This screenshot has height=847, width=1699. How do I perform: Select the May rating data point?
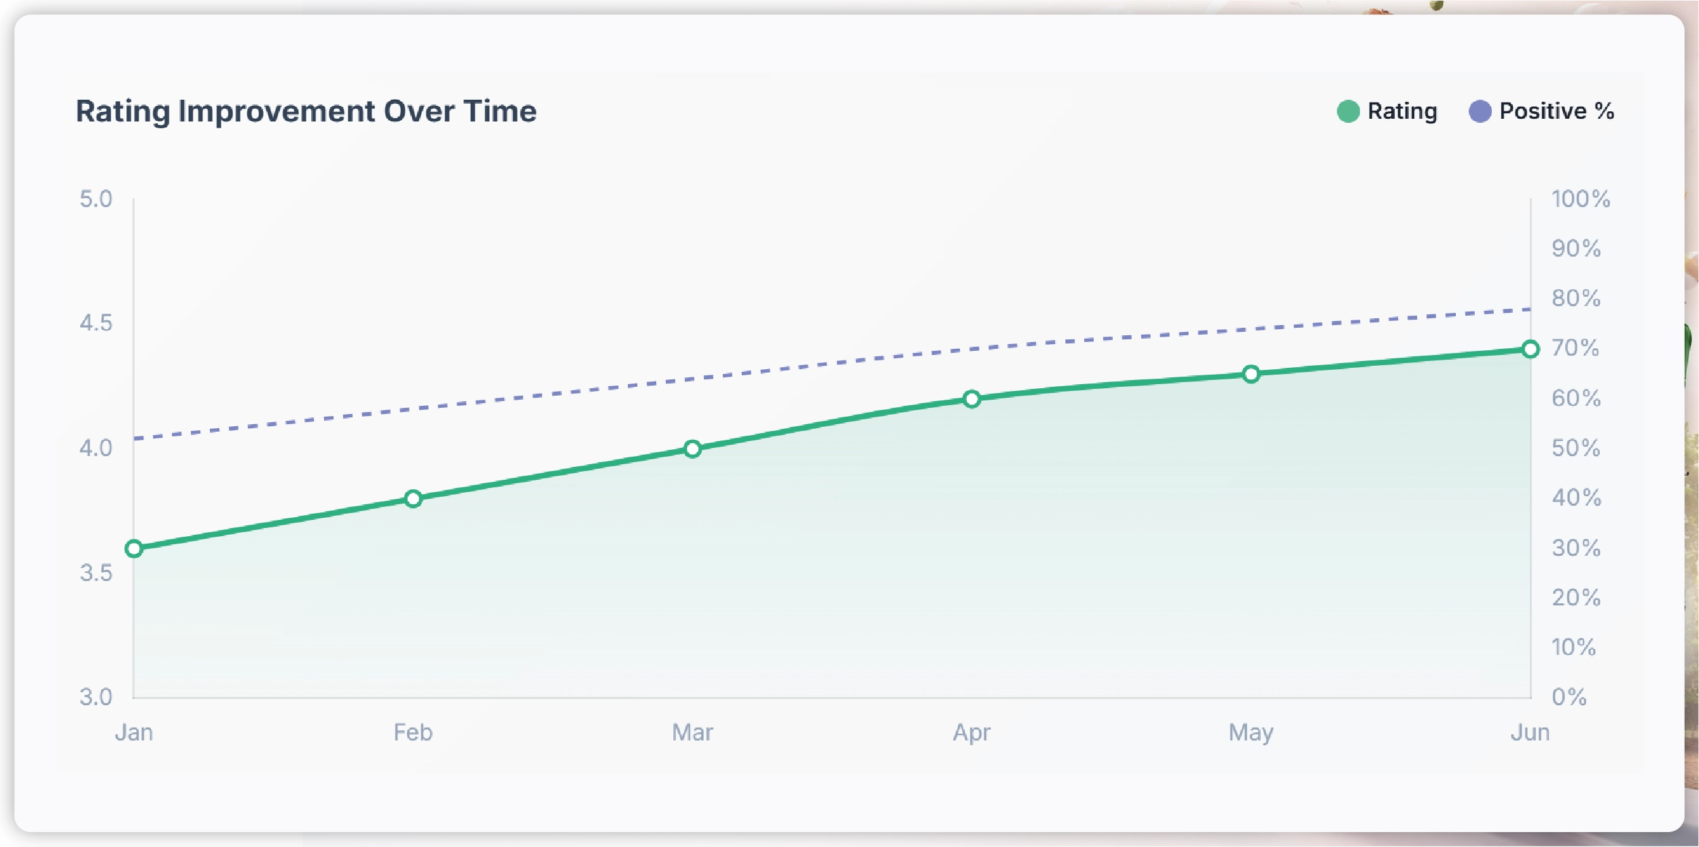pos(1251,374)
